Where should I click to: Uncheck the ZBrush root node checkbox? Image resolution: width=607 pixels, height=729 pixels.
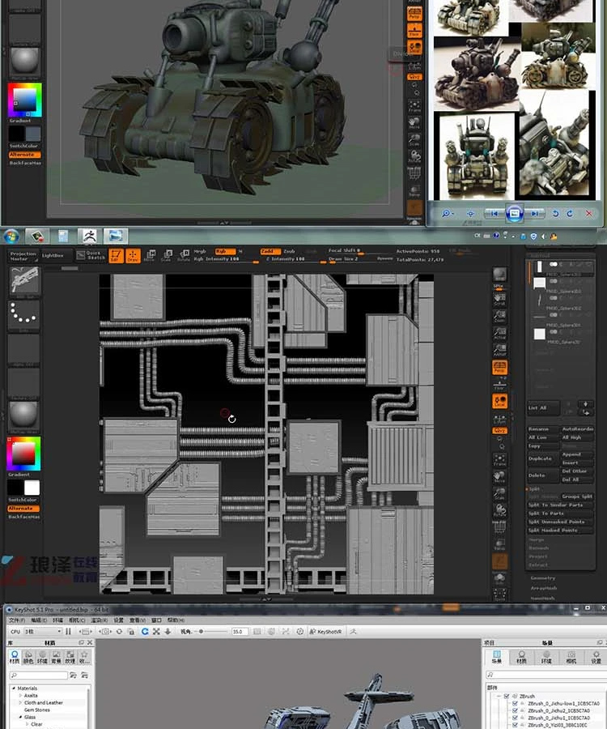(x=507, y=696)
